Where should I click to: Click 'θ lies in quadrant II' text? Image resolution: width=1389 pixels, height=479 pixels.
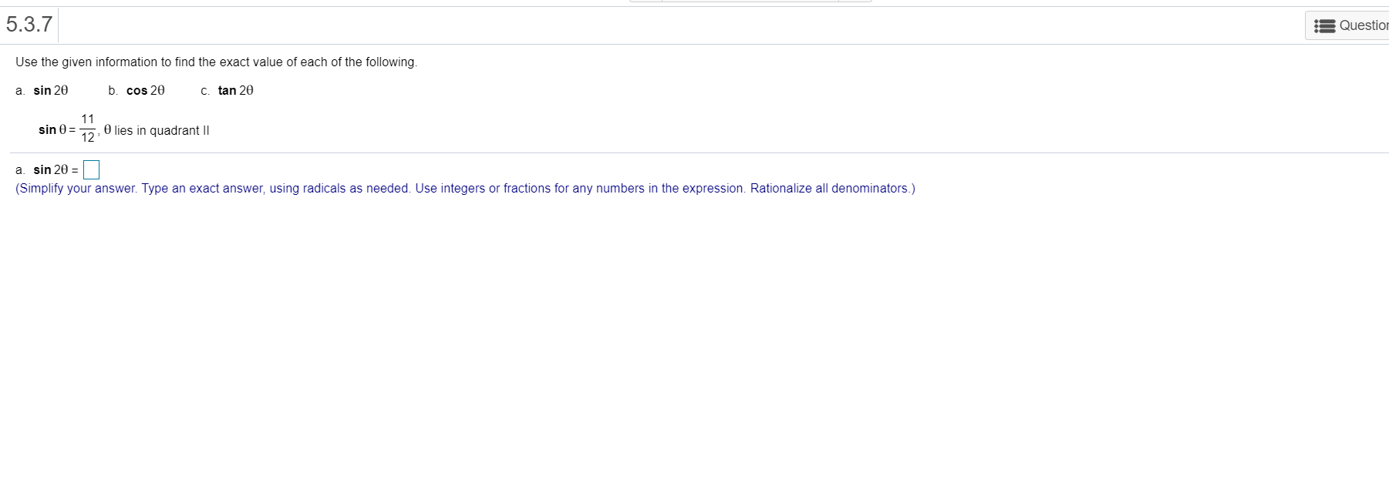[x=157, y=130]
